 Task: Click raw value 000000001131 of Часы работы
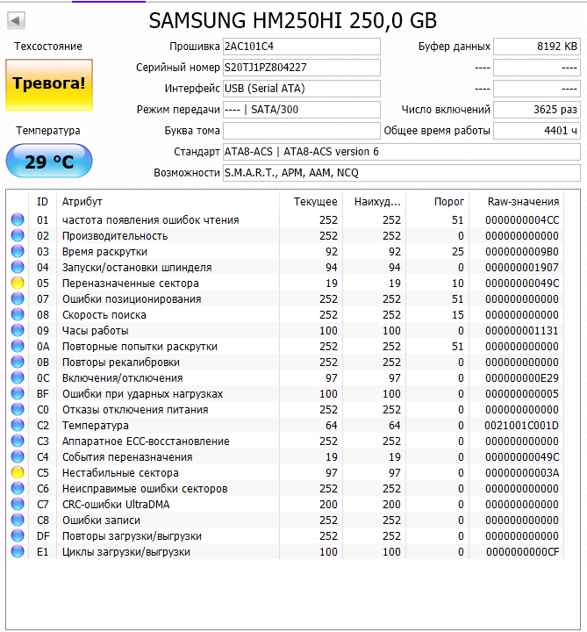coord(522,330)
